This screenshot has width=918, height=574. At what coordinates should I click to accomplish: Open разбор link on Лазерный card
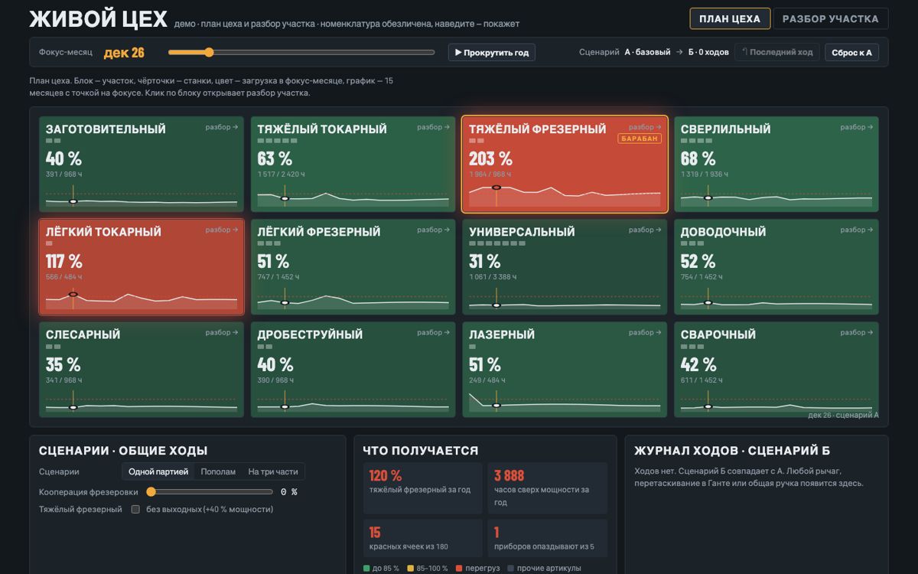646,332
